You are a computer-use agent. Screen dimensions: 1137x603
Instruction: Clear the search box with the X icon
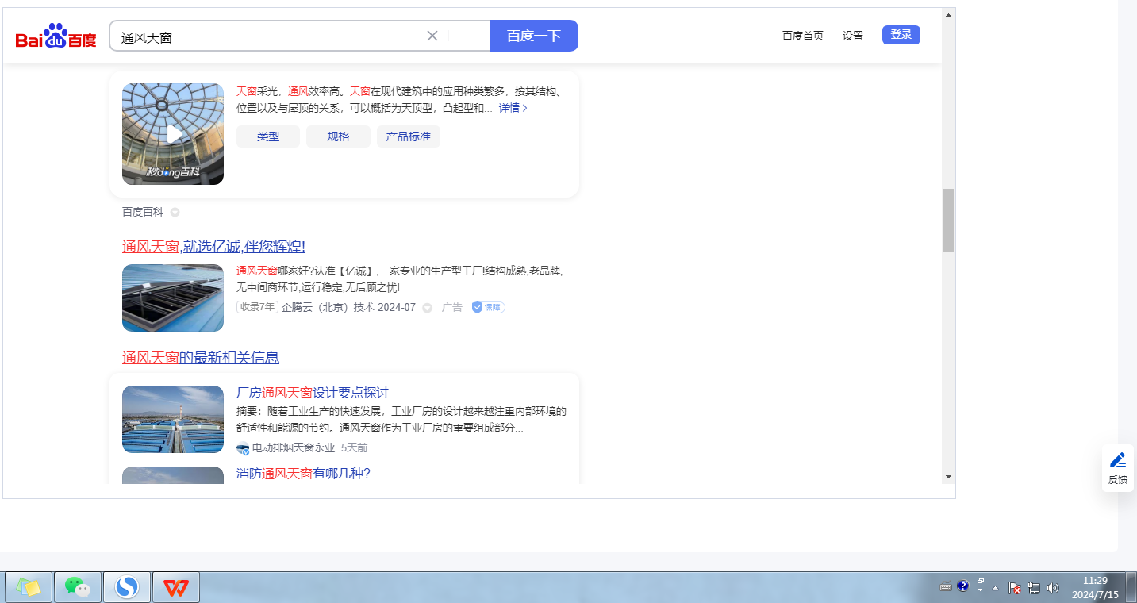click(x=432, y=36)
